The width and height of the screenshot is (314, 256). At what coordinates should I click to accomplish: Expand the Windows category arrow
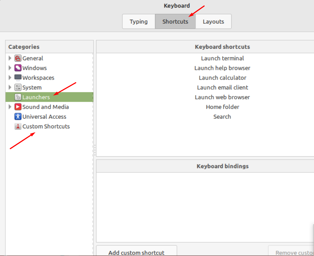coord(10,68)
